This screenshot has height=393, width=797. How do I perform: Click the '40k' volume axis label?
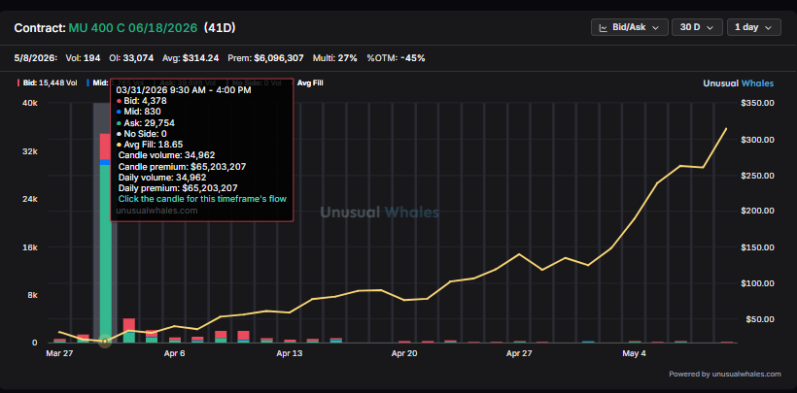(31, 103)
